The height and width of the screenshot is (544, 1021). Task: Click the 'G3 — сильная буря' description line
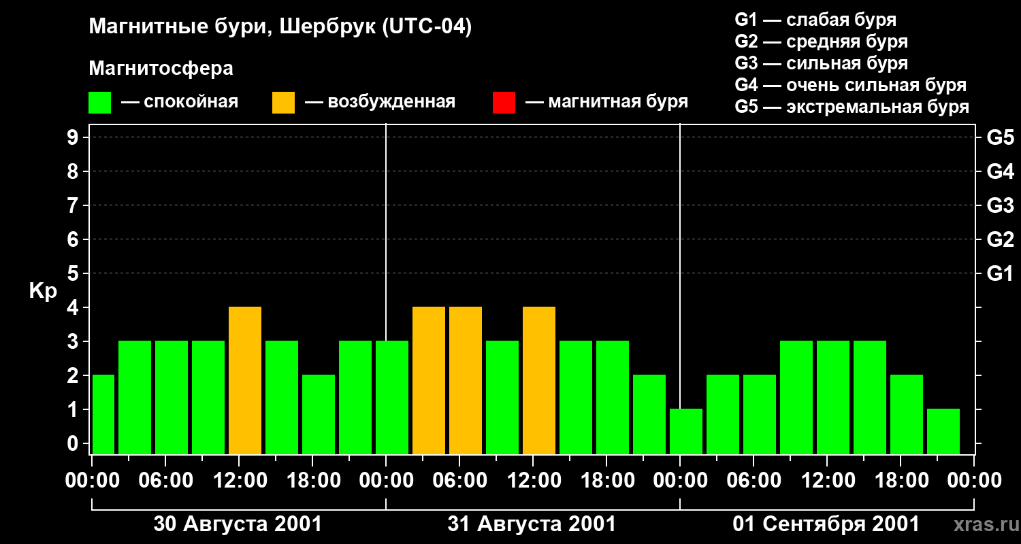coord(821,63)
